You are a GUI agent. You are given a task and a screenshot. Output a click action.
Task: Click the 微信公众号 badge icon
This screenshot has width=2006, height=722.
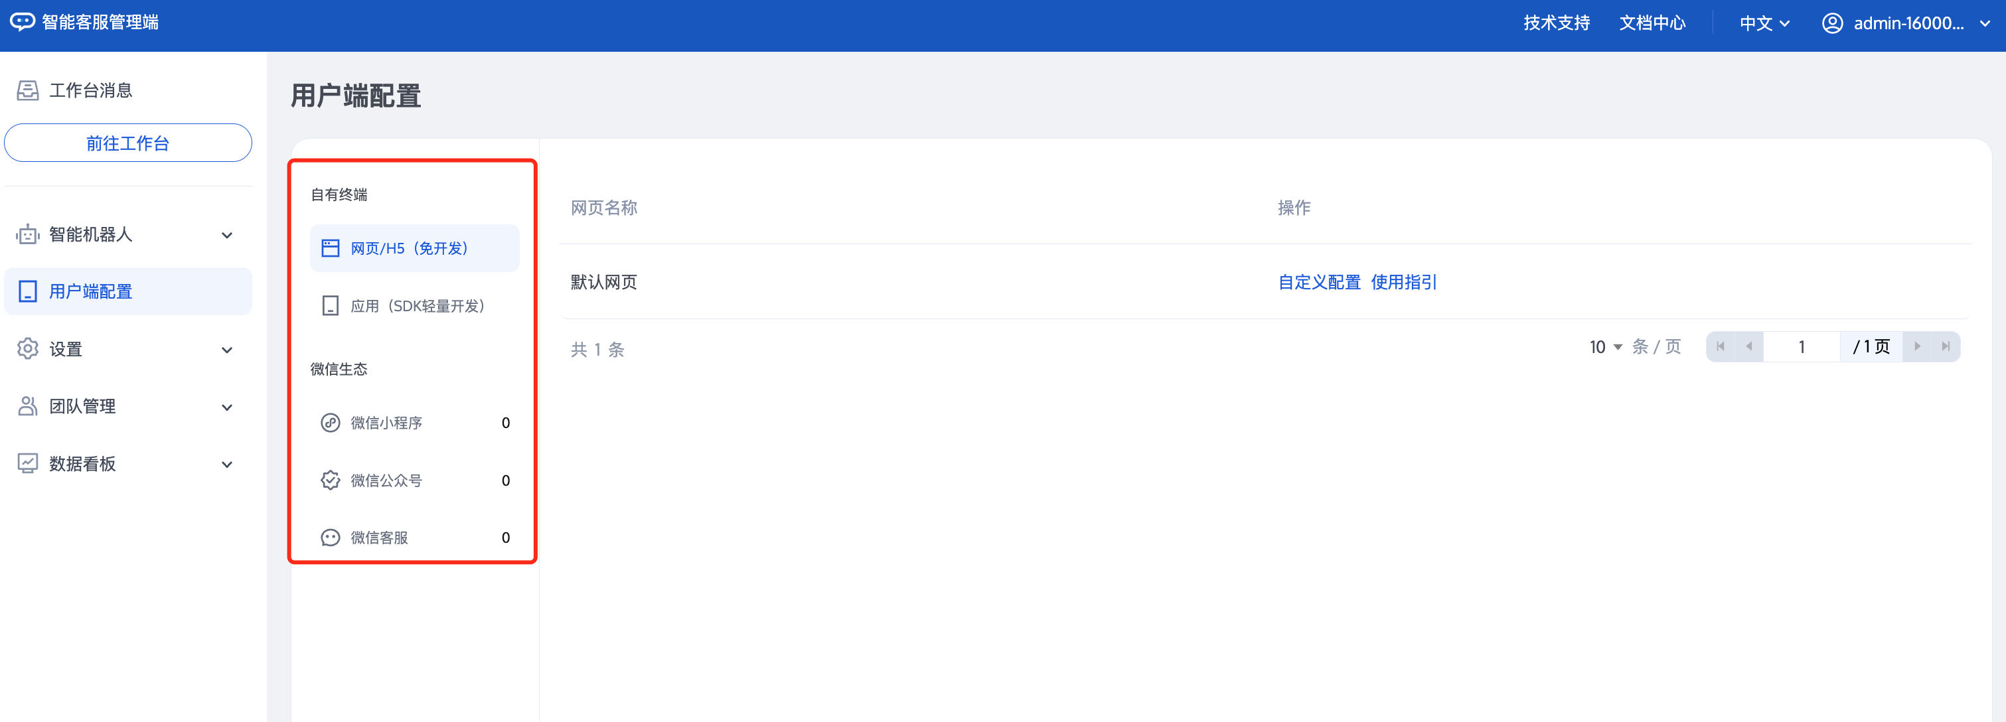click(x=330, y=480)
